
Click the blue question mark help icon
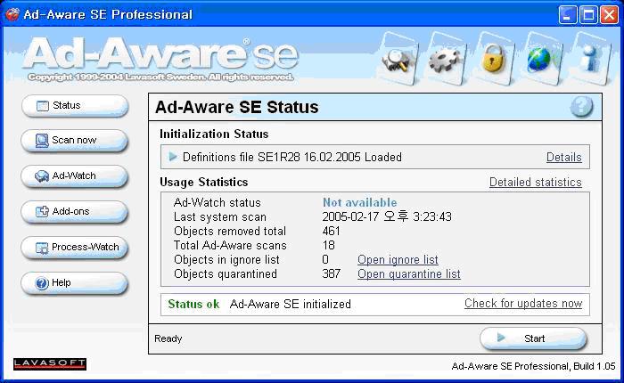(x=581, y=107)
